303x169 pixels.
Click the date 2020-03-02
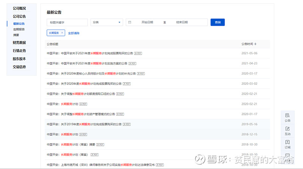pos(249,84)
